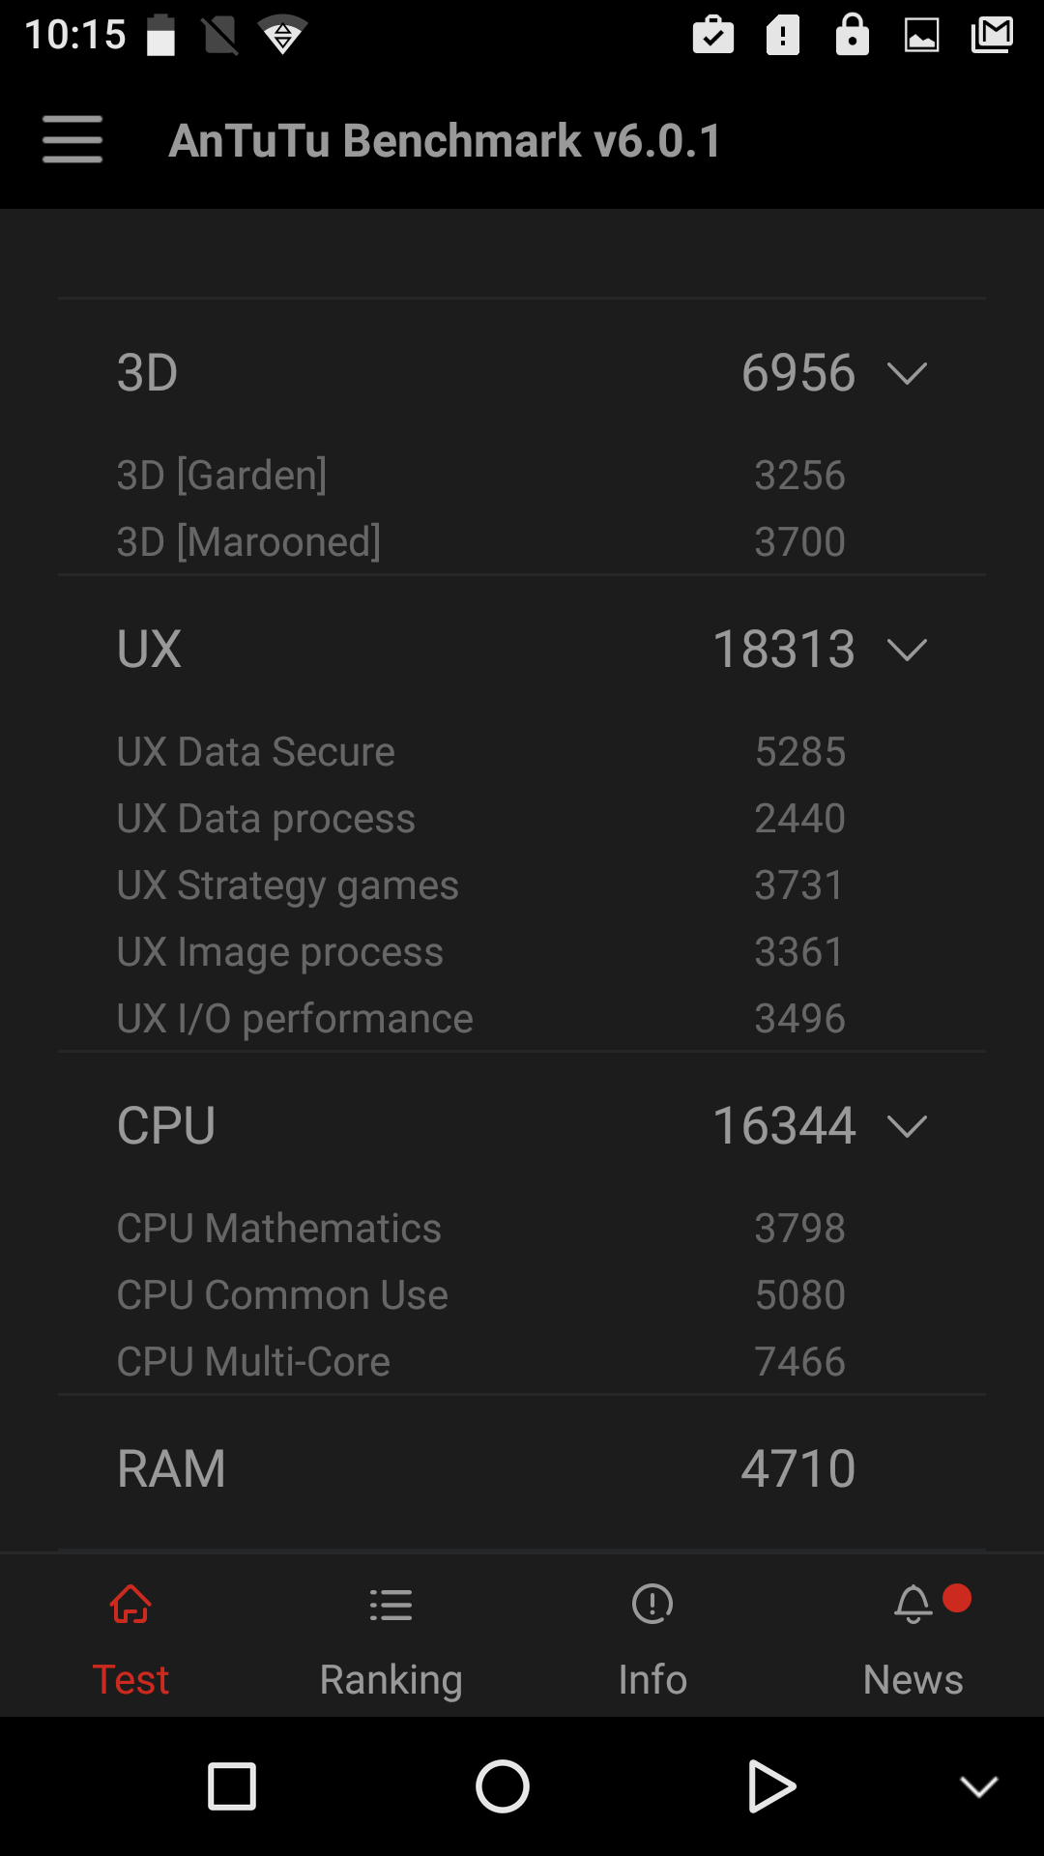Tap the 3D [Marooned] result row
Image resolution: width=1044 pixels, height=1856 pixels.
pos(522,542)
